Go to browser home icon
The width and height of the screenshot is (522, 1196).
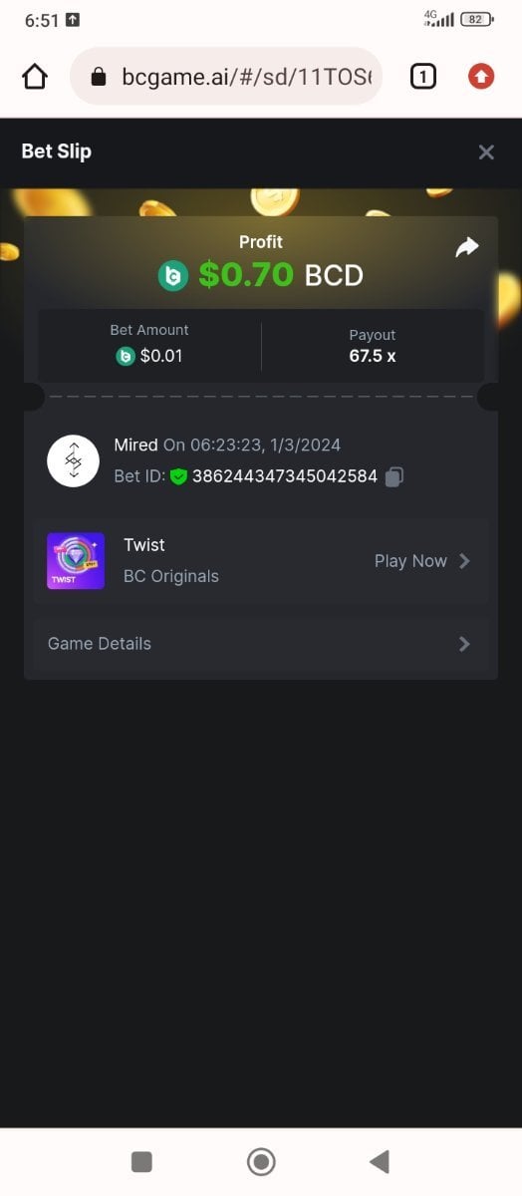[35, 77]
